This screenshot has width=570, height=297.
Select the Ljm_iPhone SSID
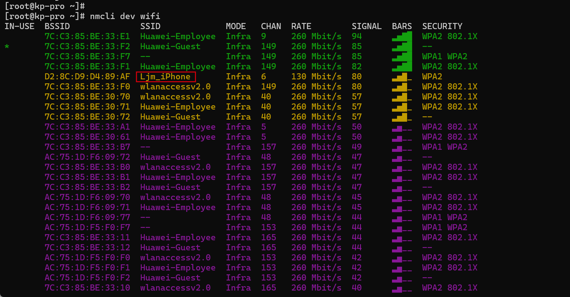point(165,76)
